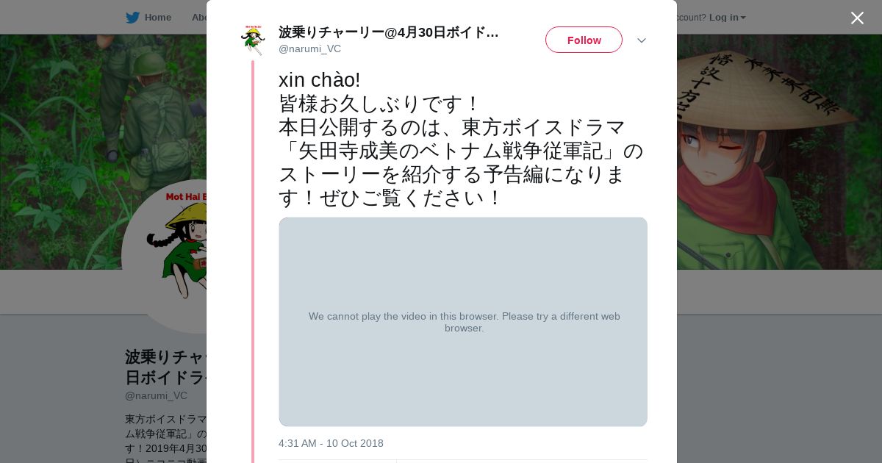The height and width of the screenshot is (463, 882).
Task: Click the "xin chào!" greeting line
Action: [320, 79]
